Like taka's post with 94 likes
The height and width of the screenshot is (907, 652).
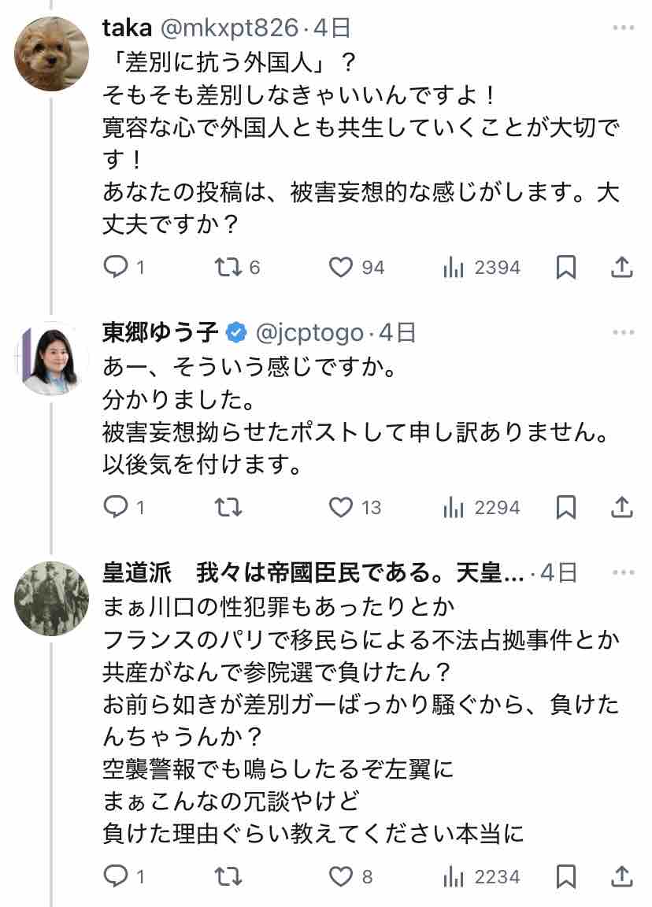click(340, 268)
